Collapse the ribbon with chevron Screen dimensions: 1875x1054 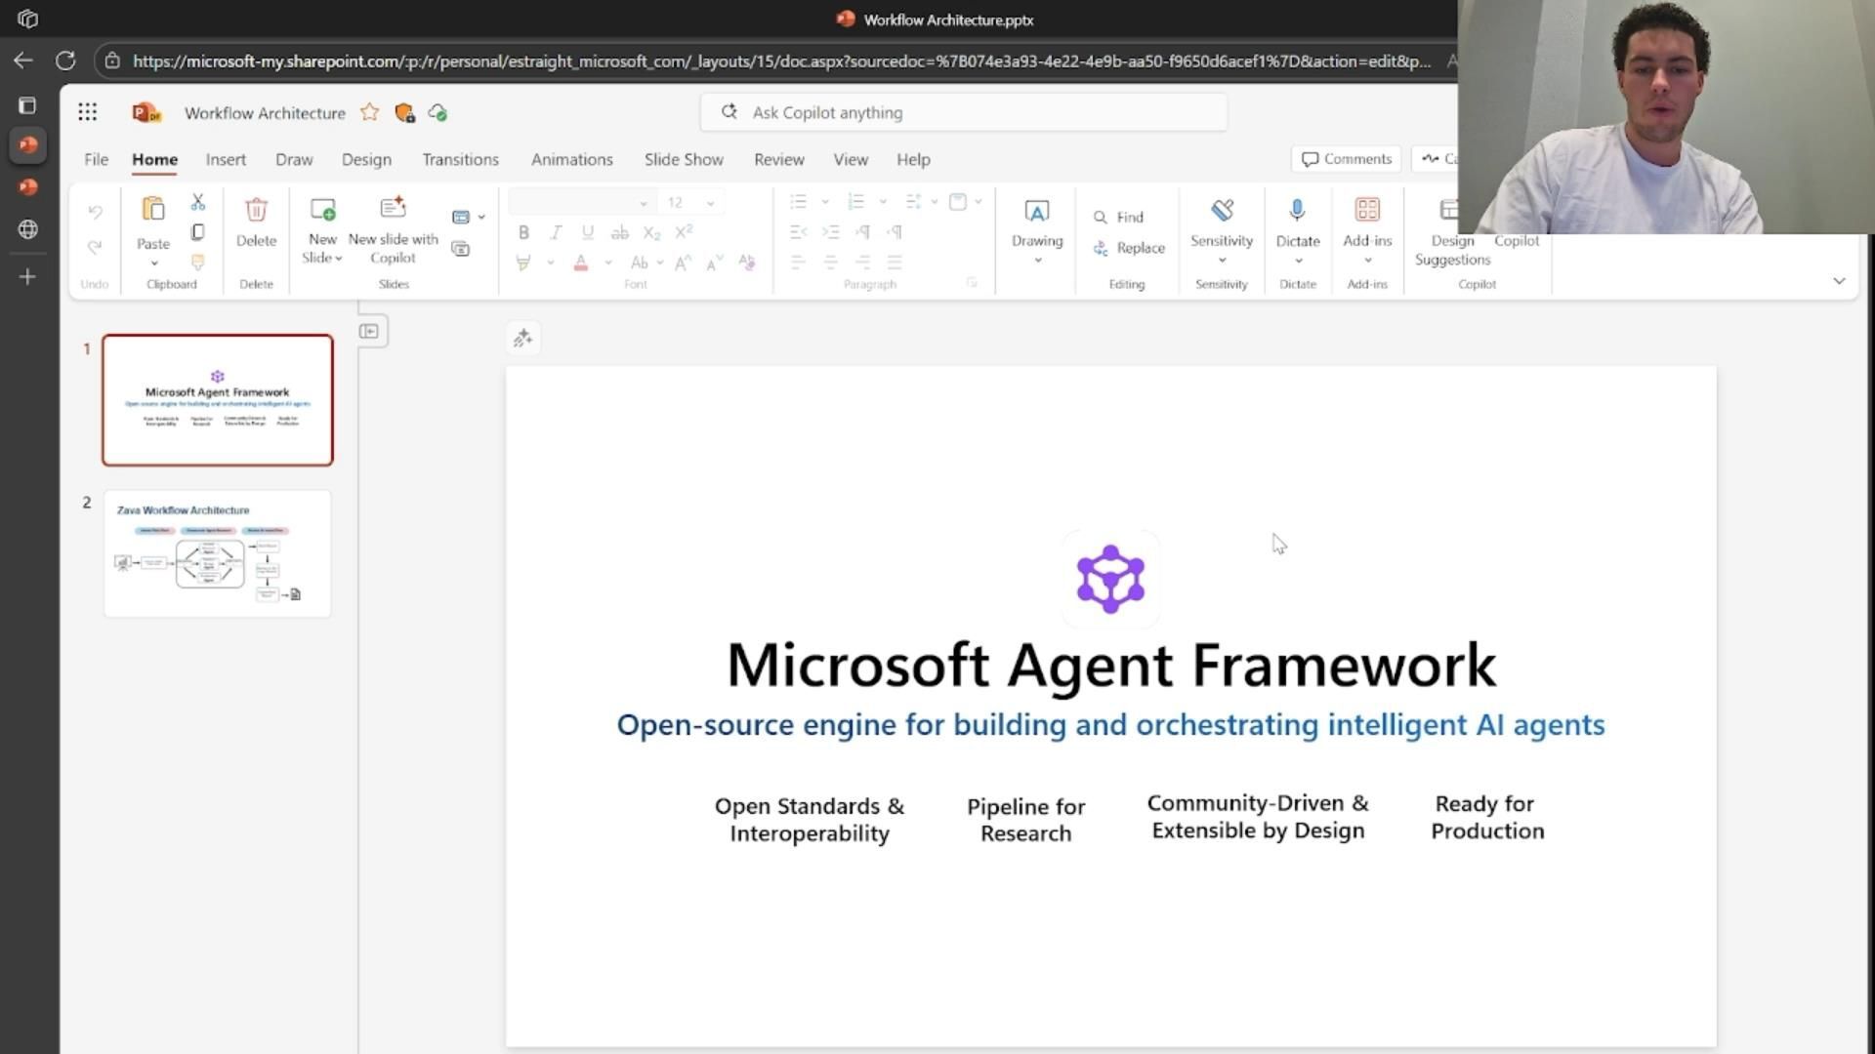tap(1838, 281)
